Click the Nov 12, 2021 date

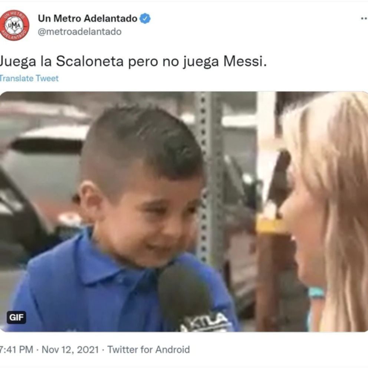70,349
